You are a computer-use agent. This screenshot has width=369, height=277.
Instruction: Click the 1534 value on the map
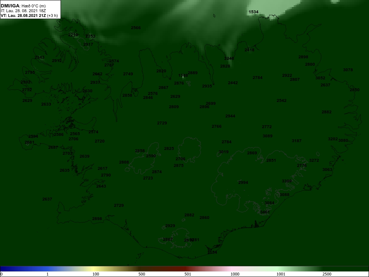click(x=254, y=12)
